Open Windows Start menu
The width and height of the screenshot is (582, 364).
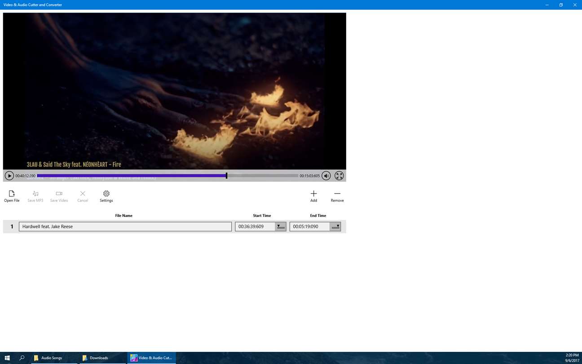point(7,358)
